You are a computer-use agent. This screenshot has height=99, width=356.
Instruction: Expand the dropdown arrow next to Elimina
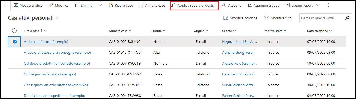tap(100, 5)
